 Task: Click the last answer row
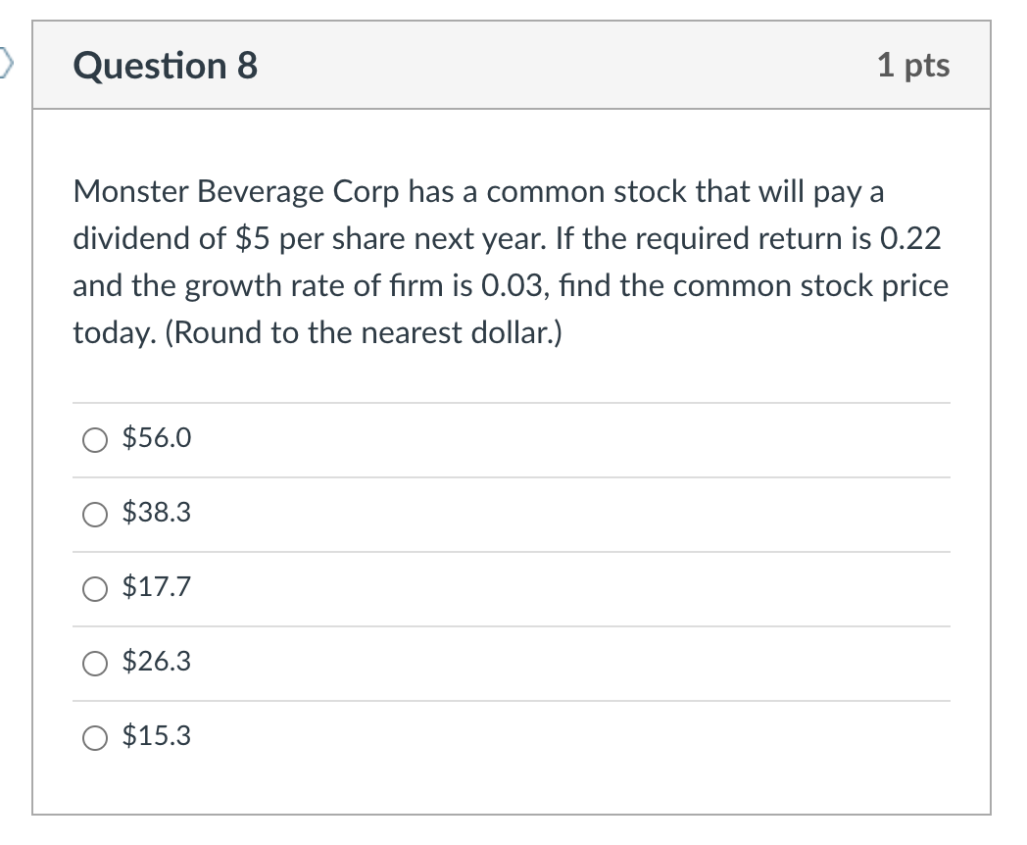[x=510, y=738]
